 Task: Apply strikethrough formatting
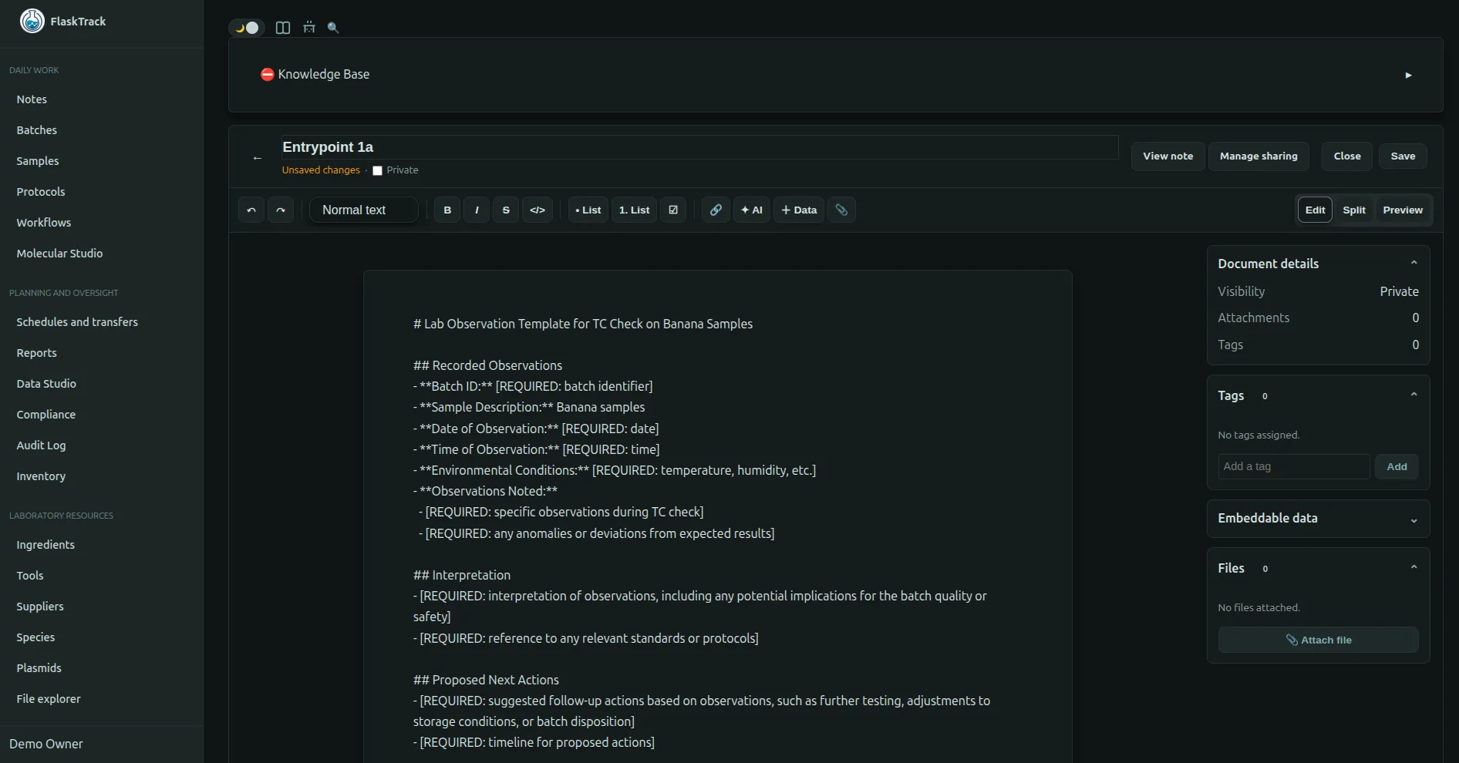tap(506, 210)
